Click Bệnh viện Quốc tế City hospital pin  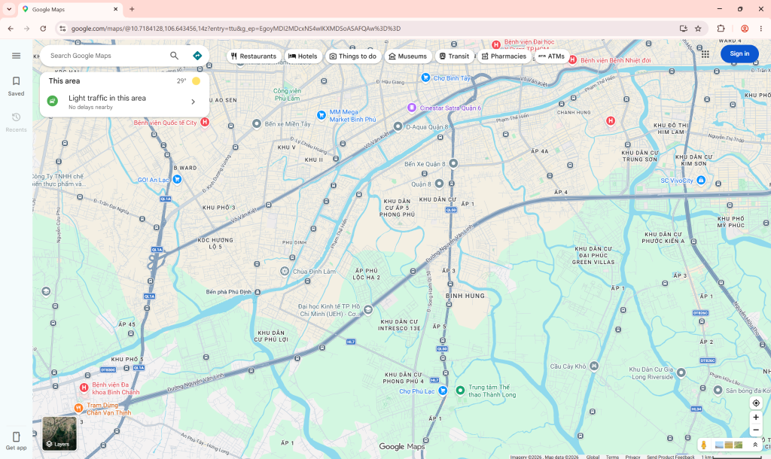pos(205,122)
